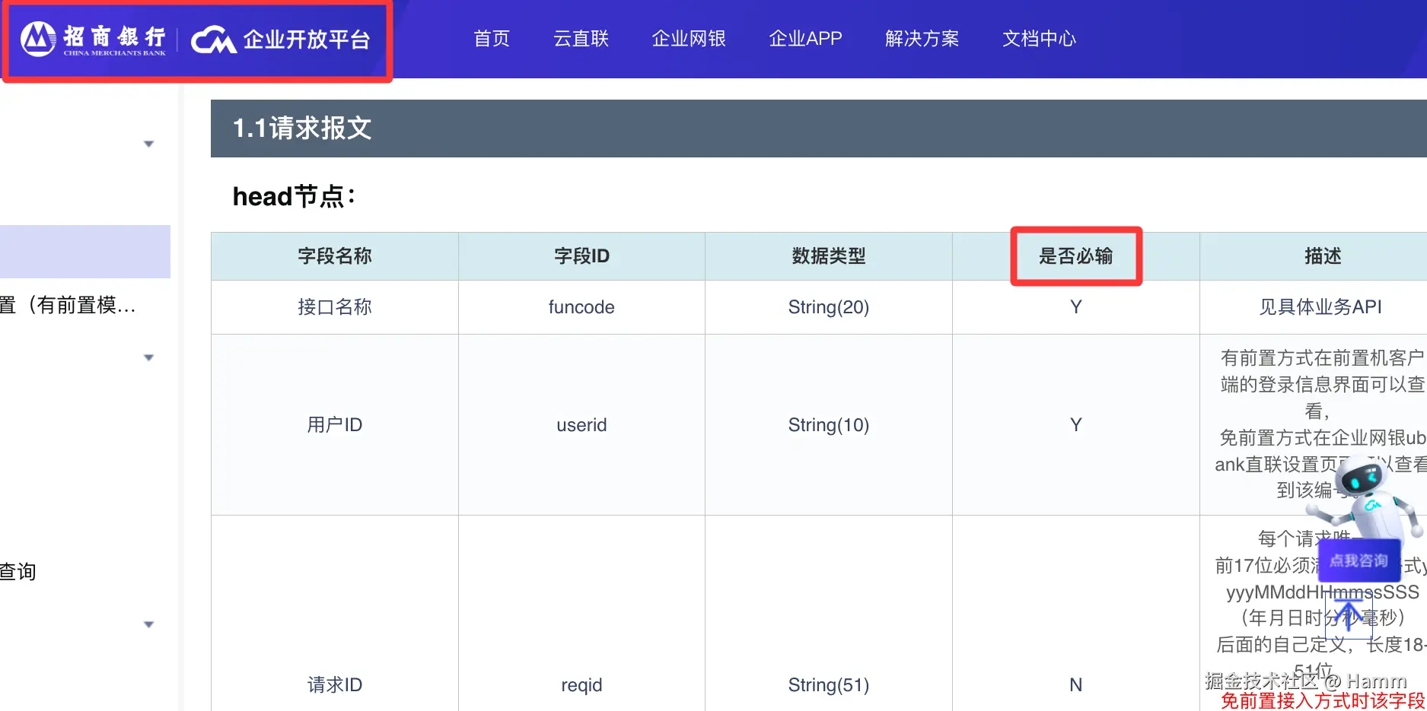Expand the first sidebar dropdown arrow

pyautogui.click(x=149, y=144)
